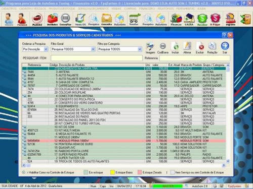253x189 pixels.
Task: Click the Relatório icon beside Finanças
Action: coord(161,19)
